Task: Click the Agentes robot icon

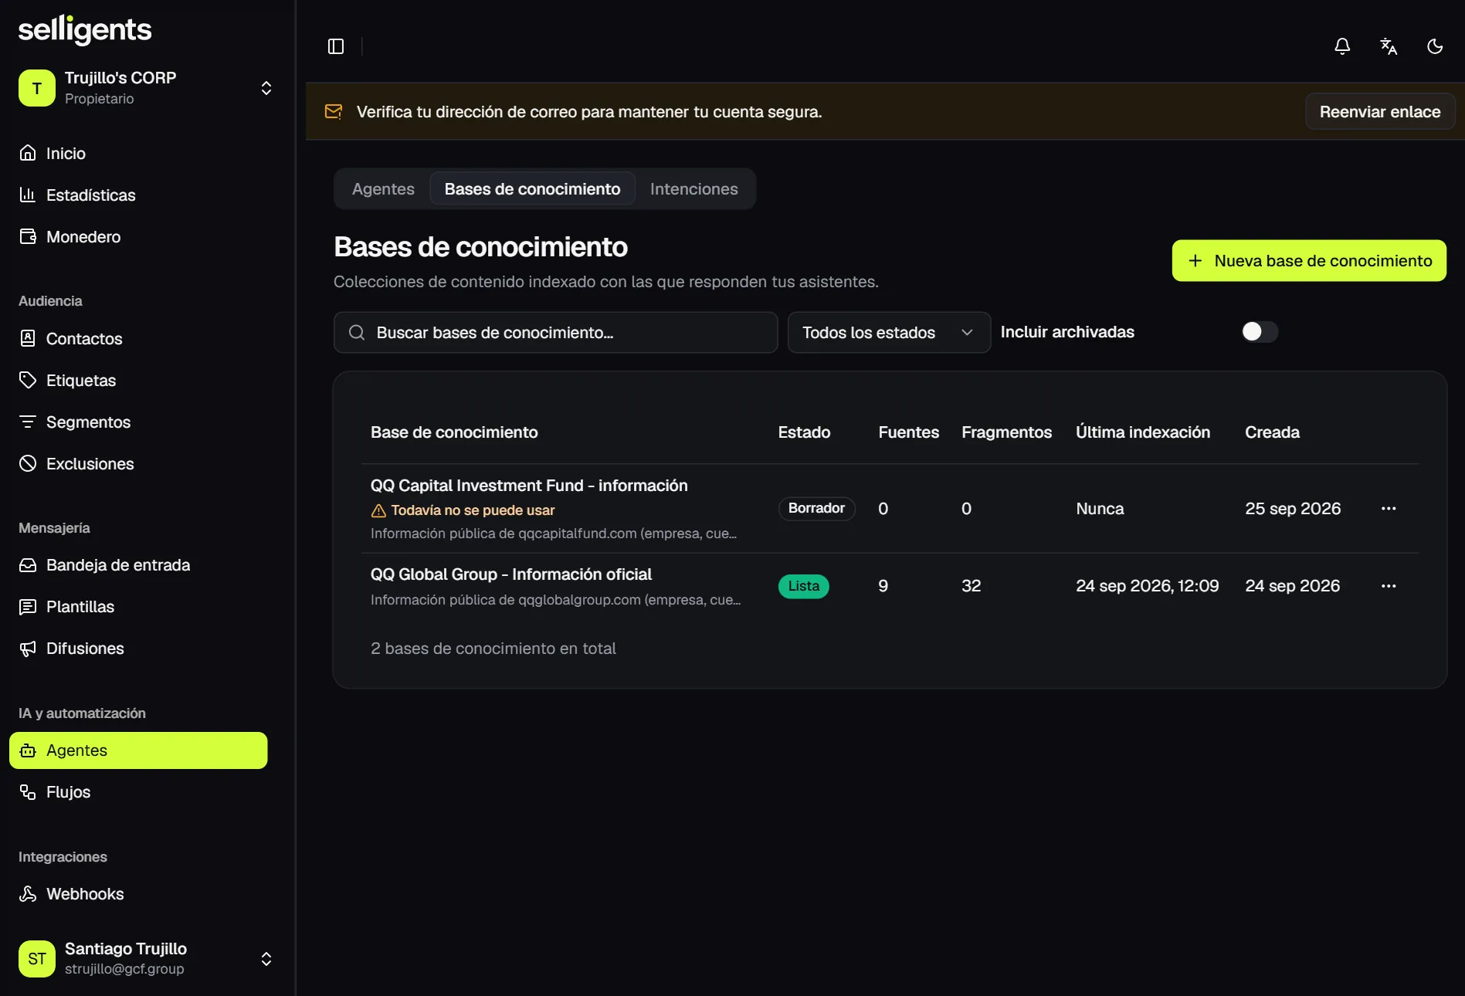Action: point(28,750)
